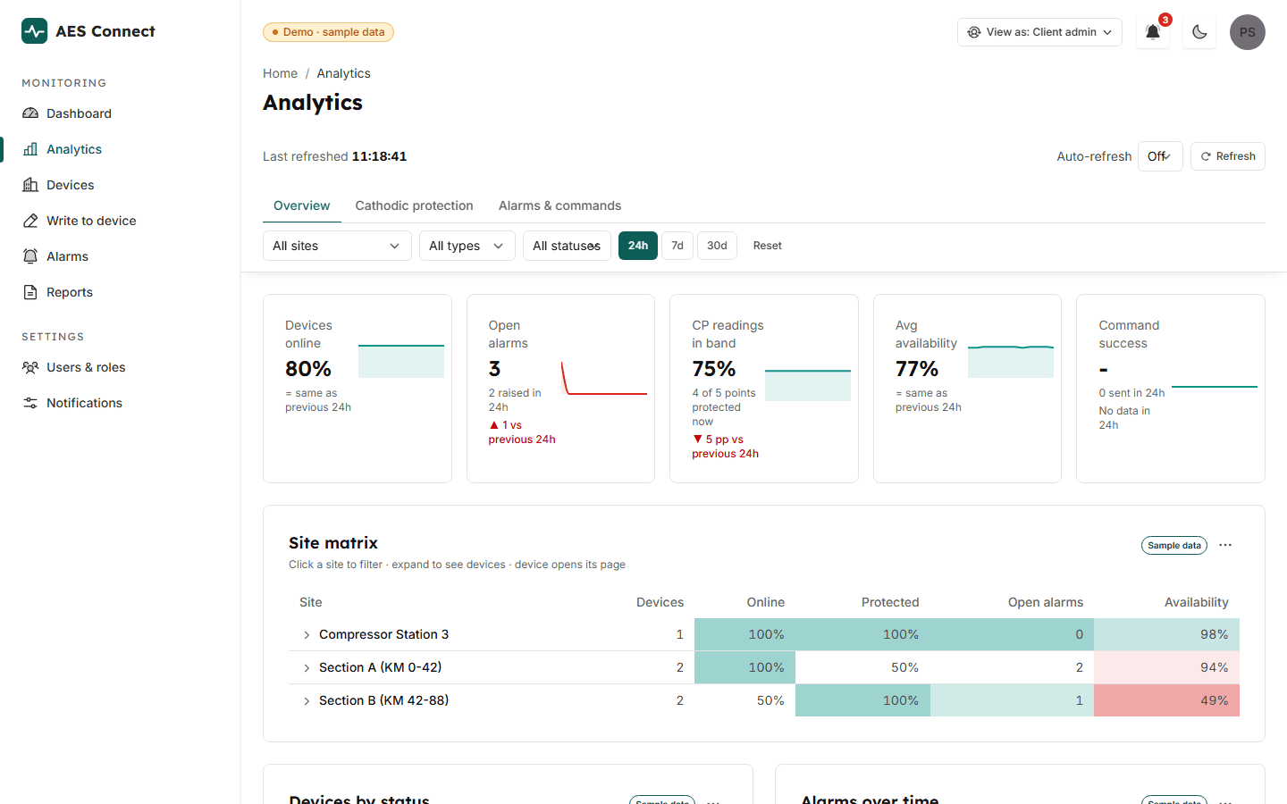Click the Protected column header
Screen dimensions: 1287x804
tap(890, 602)
